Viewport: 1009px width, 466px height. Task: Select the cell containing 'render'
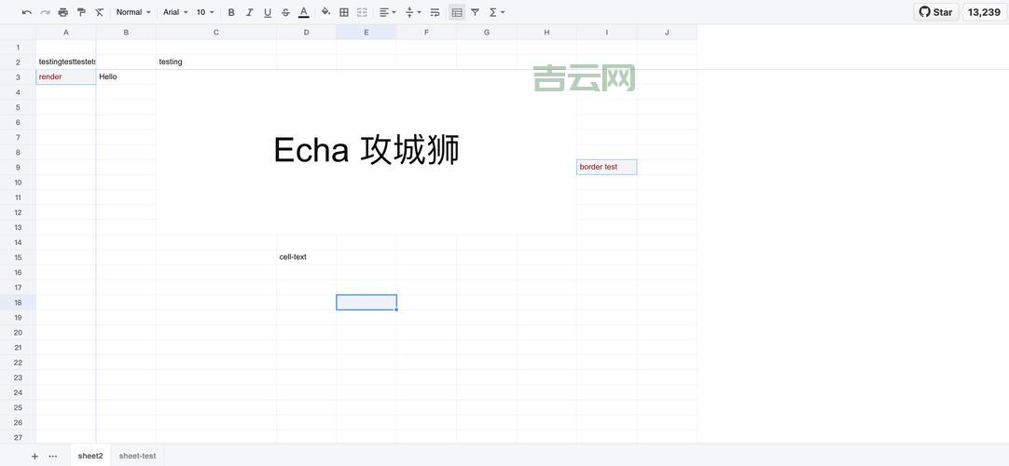pos(66,77)
